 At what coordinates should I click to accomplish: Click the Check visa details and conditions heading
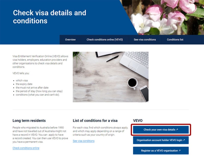(x=49, y=17)
